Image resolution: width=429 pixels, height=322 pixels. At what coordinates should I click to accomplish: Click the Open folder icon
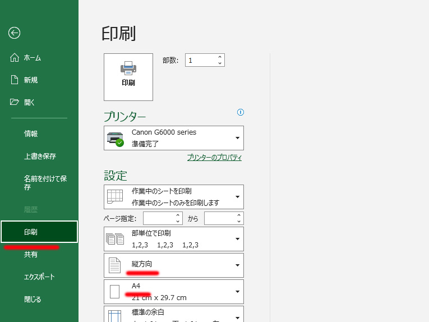15,102
